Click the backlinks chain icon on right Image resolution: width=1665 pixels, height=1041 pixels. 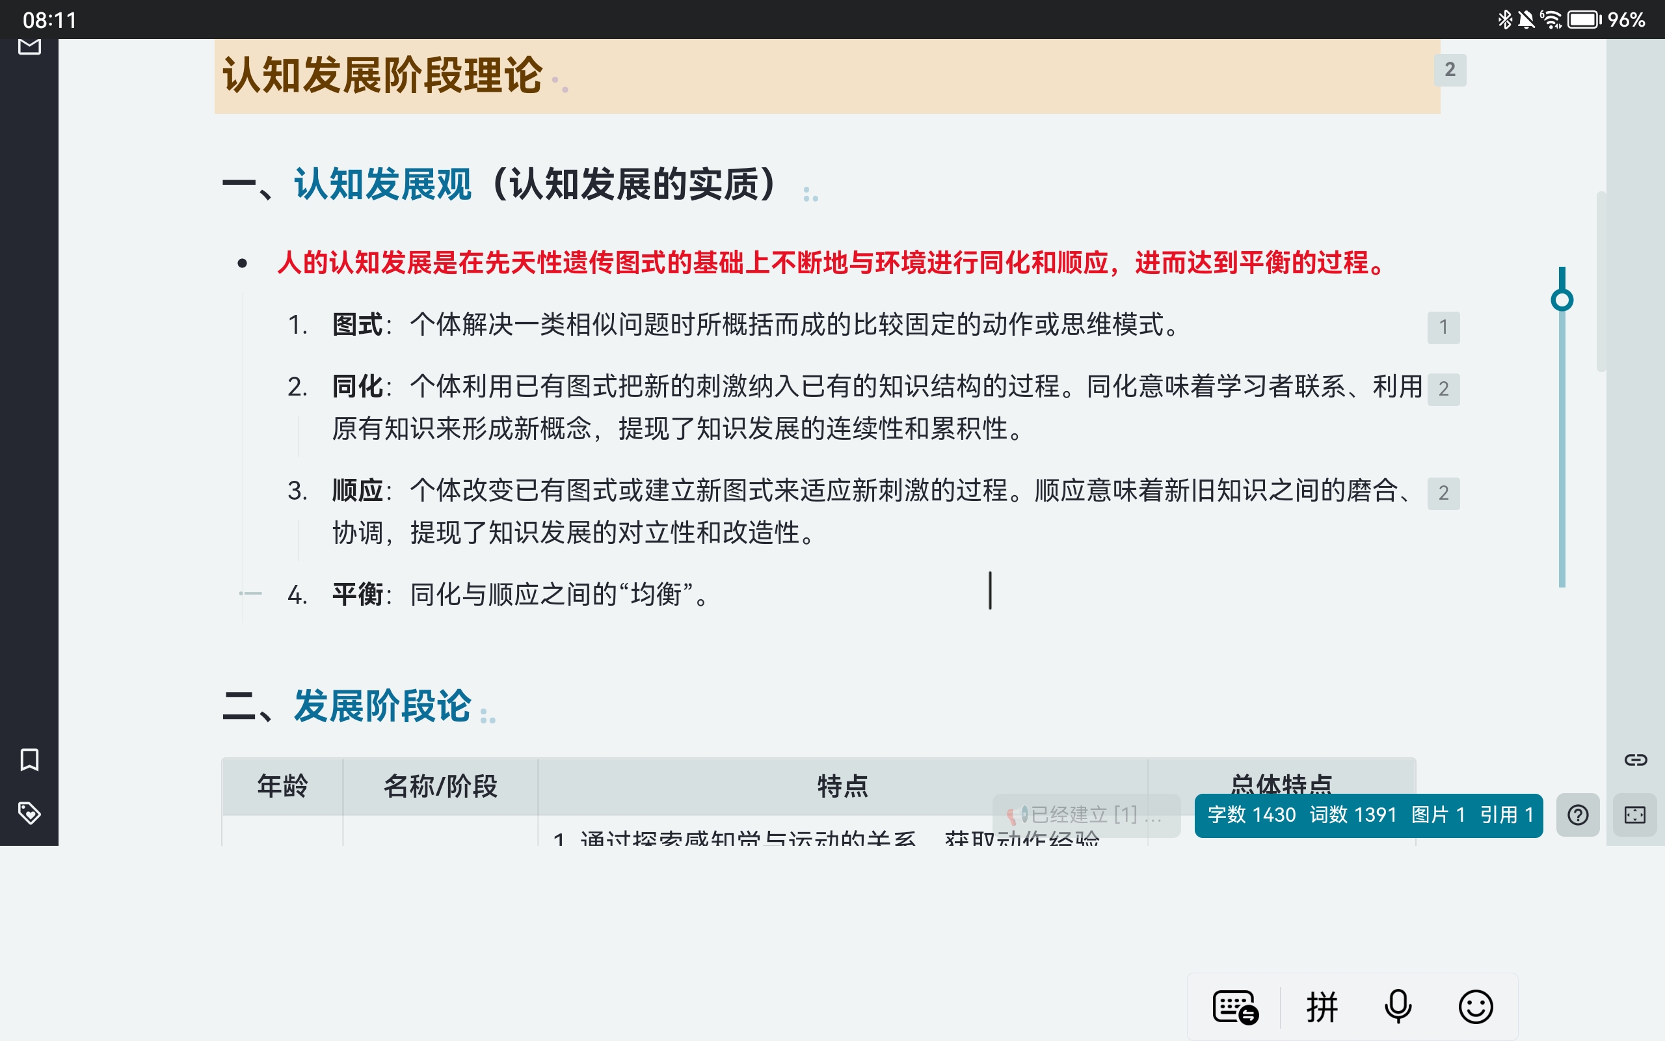1636,759
